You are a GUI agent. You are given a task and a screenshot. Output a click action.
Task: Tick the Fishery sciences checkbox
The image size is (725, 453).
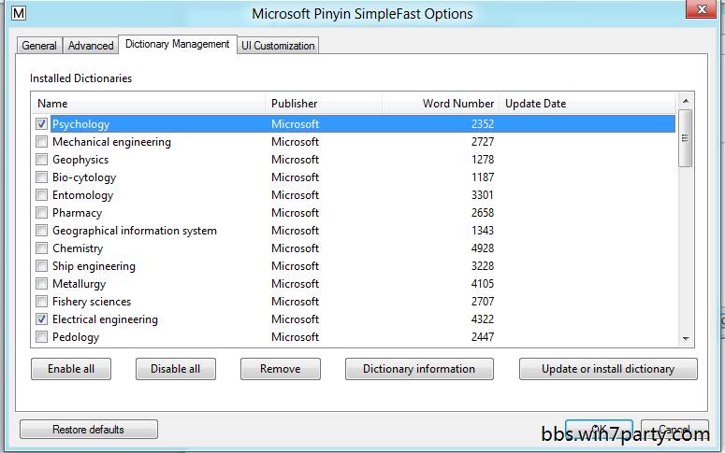click(x=41, y=301)
